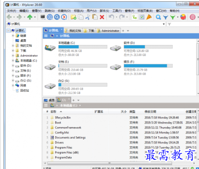Open the Redo dropdown arrow
Image resolution: width=199 pixels, height=169 pixels.
[127, 17]
